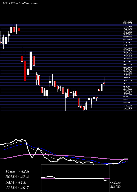Click the 46.05 price axis label
This screenshot has height=192, width=137.
[x=127, y=68]
